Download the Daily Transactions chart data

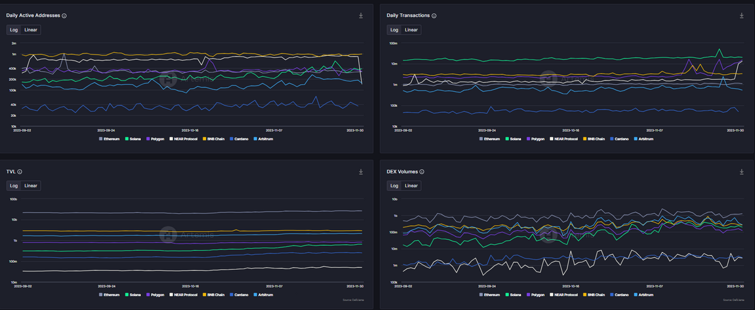(x=741, y=15)
